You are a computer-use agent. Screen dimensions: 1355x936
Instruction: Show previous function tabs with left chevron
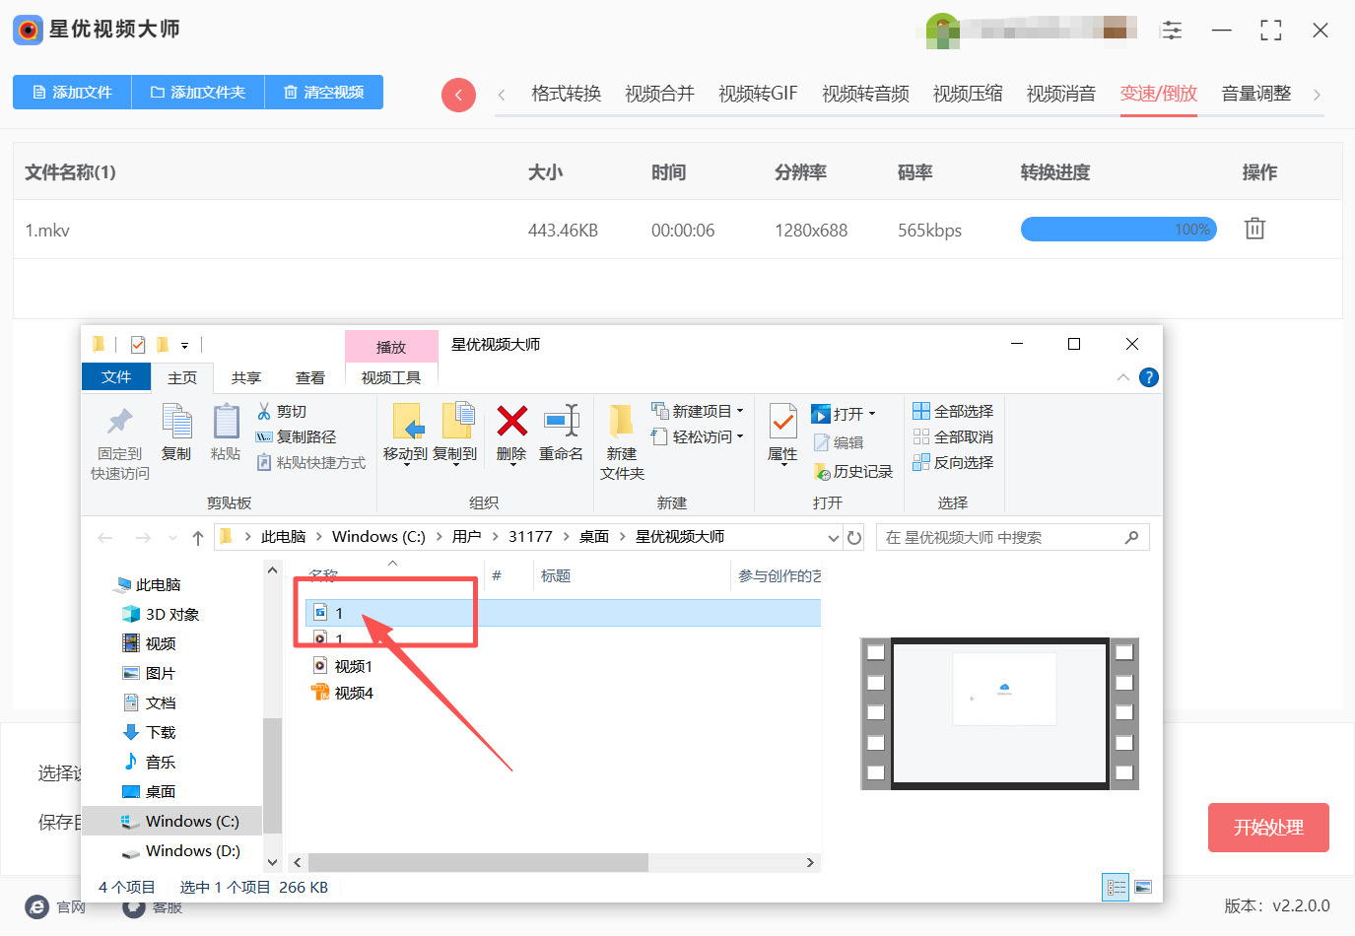pyautogui.click(x=502, y=95)
